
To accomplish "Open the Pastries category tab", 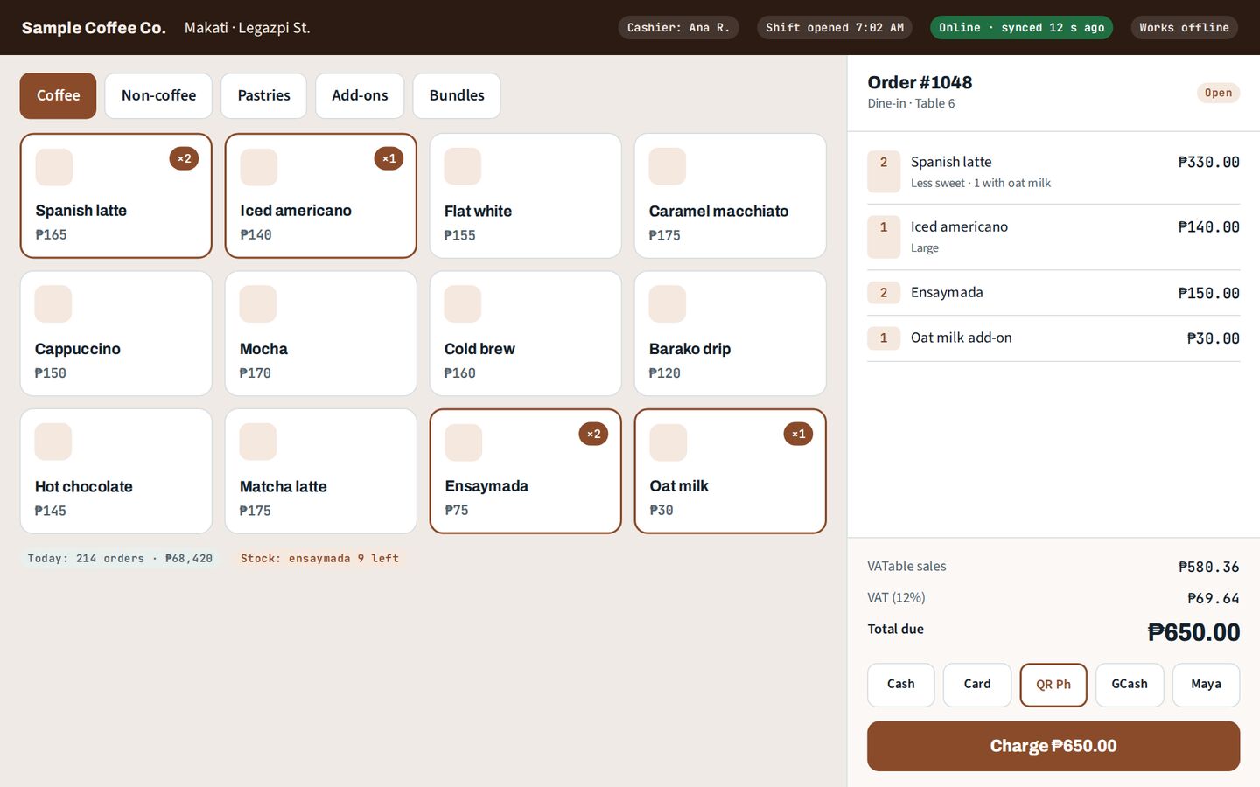I will point(263,95).
